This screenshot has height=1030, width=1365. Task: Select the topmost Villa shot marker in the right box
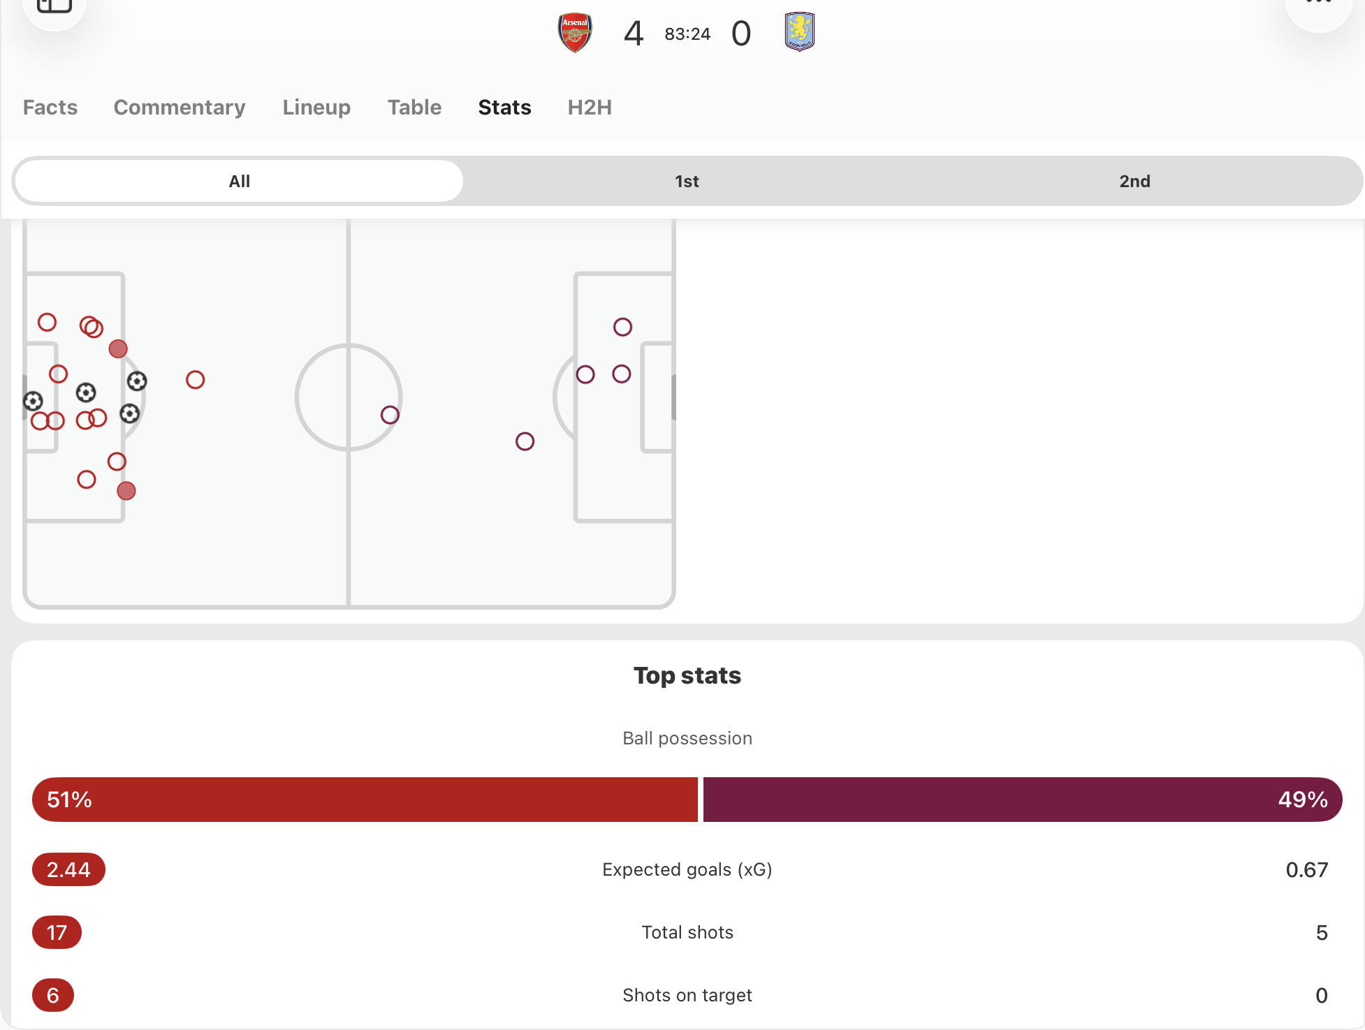pyautogui.click(x=622, y=327)
